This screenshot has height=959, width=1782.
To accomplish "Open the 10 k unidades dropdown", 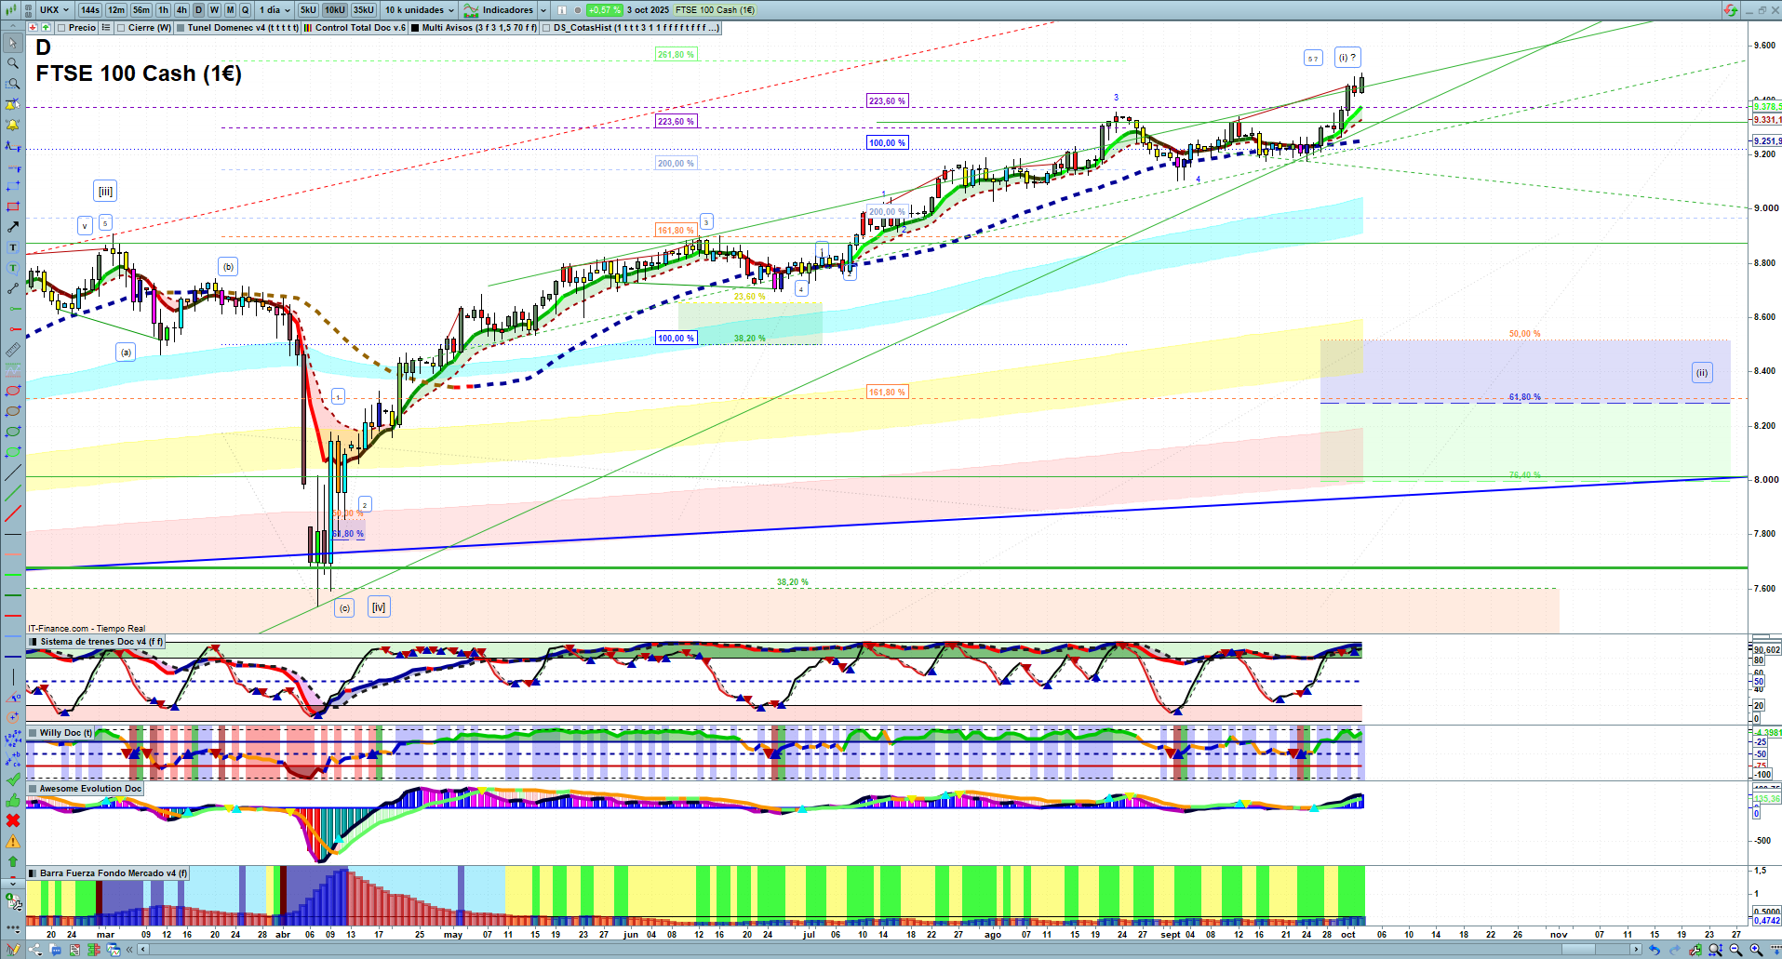I will click(420, 10).
